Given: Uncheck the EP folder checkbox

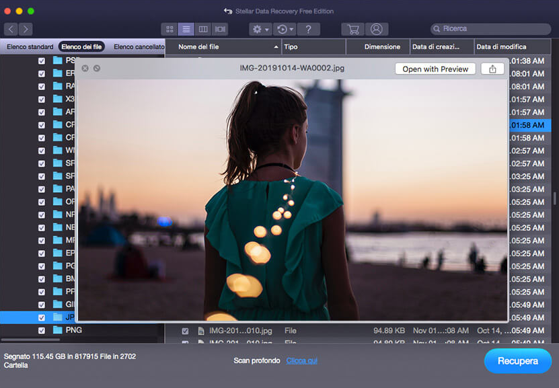Looking at the screenshot, I should click(x=42, y=254).
